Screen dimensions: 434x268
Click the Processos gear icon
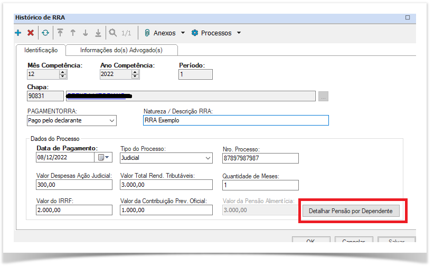tap(195, 33)
